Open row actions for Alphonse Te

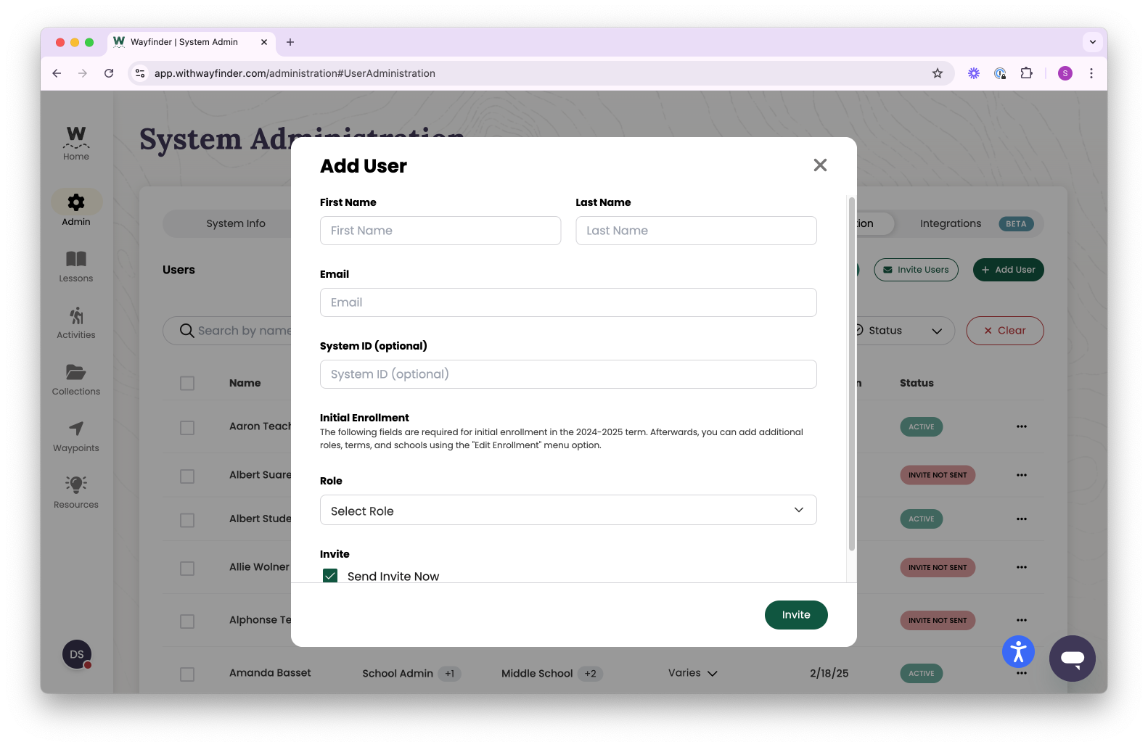coord(1022,620)
